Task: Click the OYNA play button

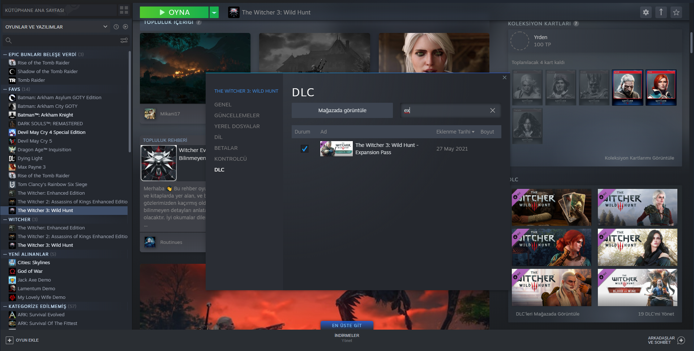Action: (x=174, y=12)
